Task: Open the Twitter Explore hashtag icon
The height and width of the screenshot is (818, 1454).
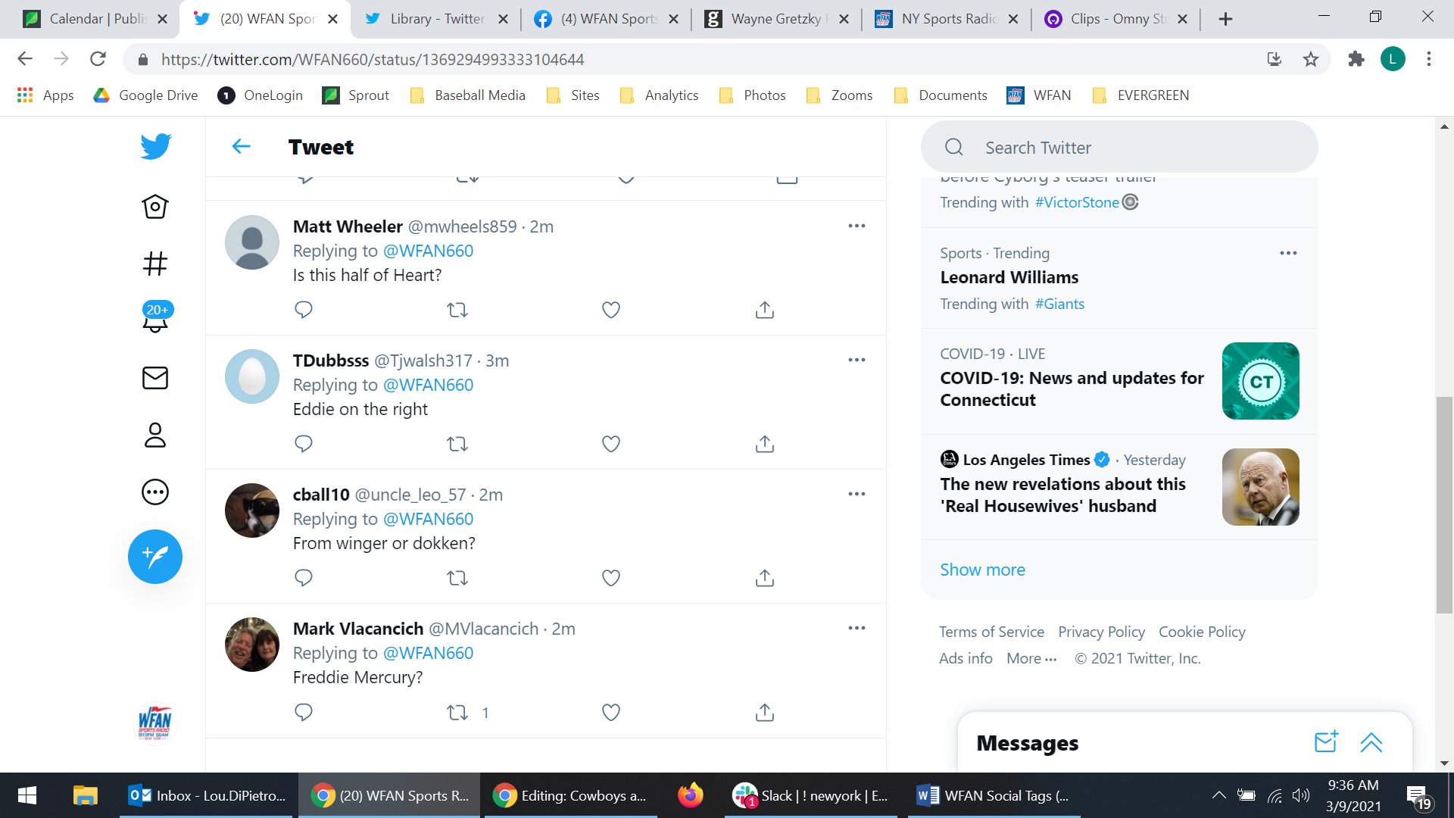Action: tap(154, 264)
